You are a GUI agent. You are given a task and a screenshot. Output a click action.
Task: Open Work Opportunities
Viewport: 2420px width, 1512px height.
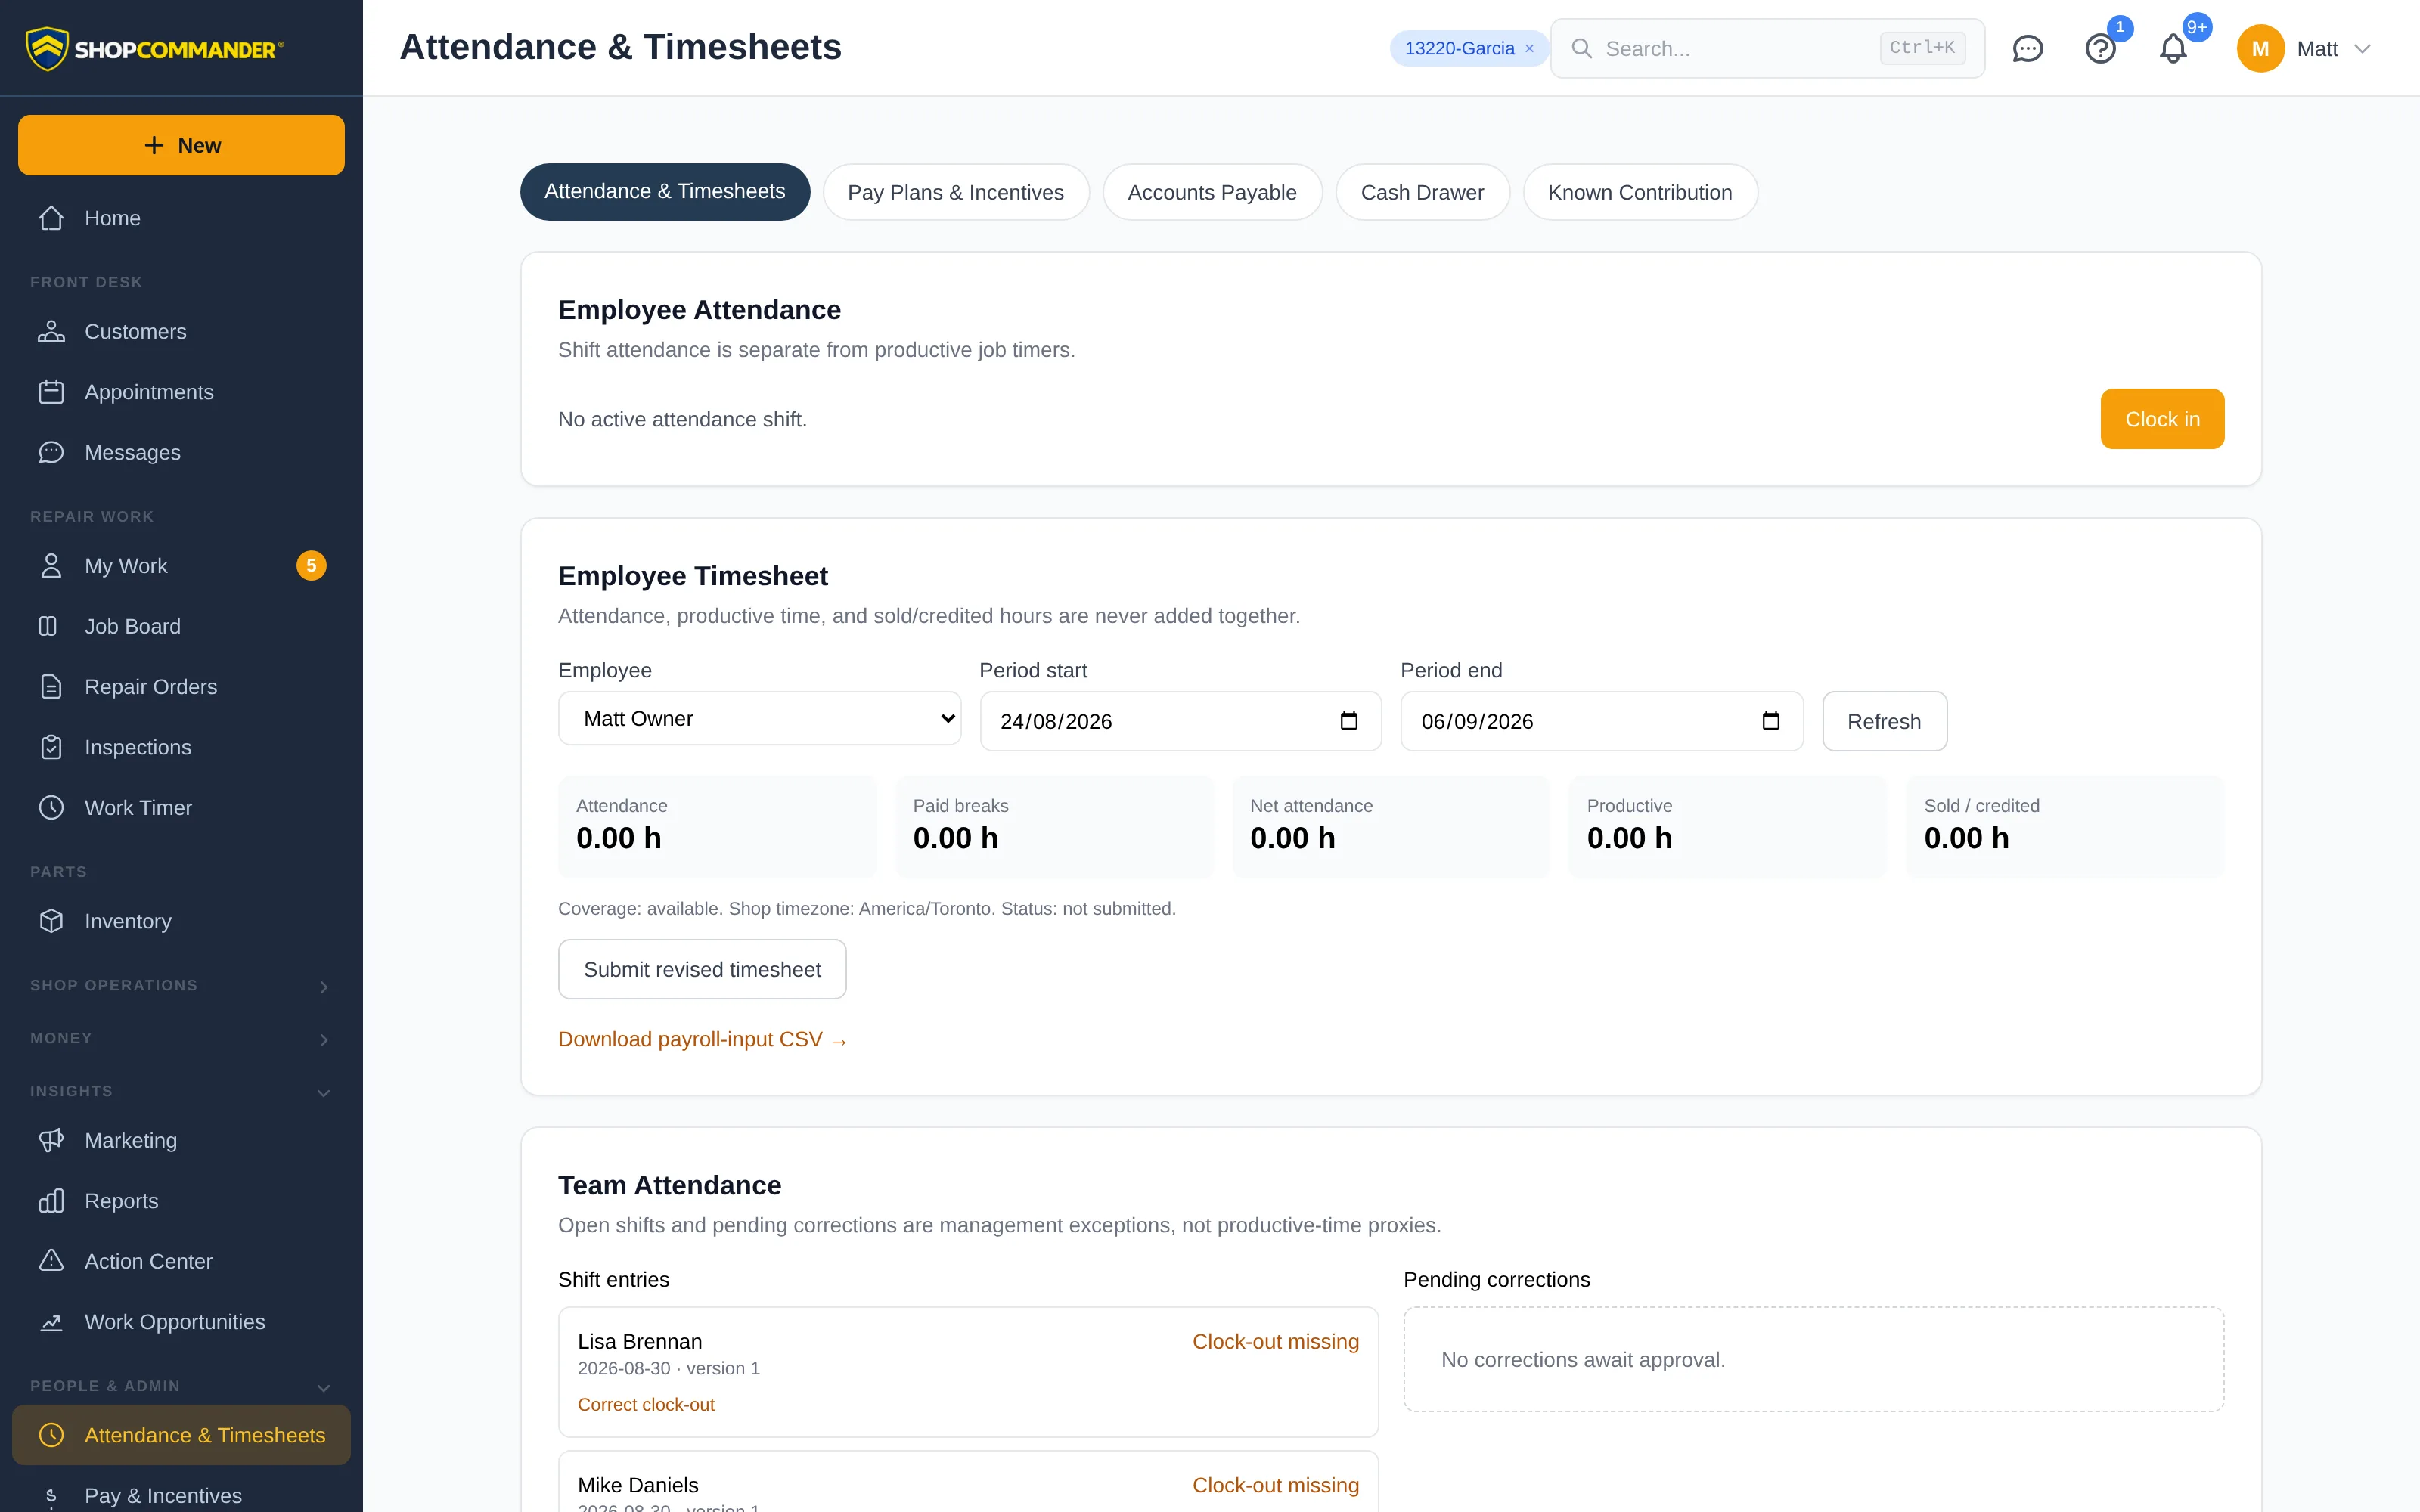click(x=181, y=1322)
